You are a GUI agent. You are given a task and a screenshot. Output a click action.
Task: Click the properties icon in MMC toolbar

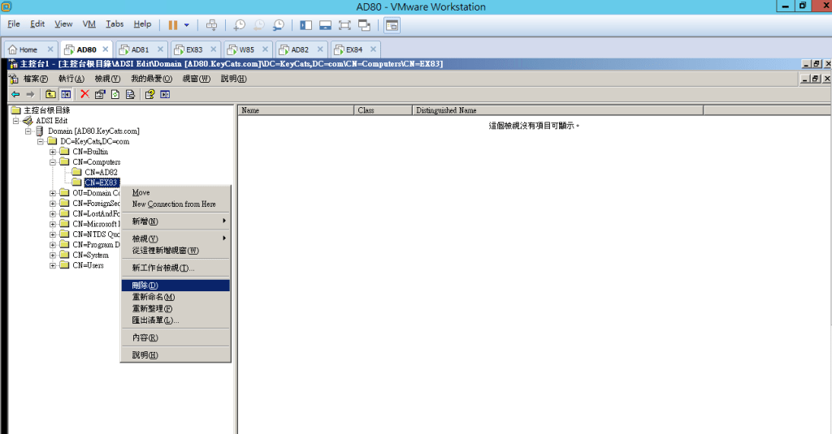[100, 94]
